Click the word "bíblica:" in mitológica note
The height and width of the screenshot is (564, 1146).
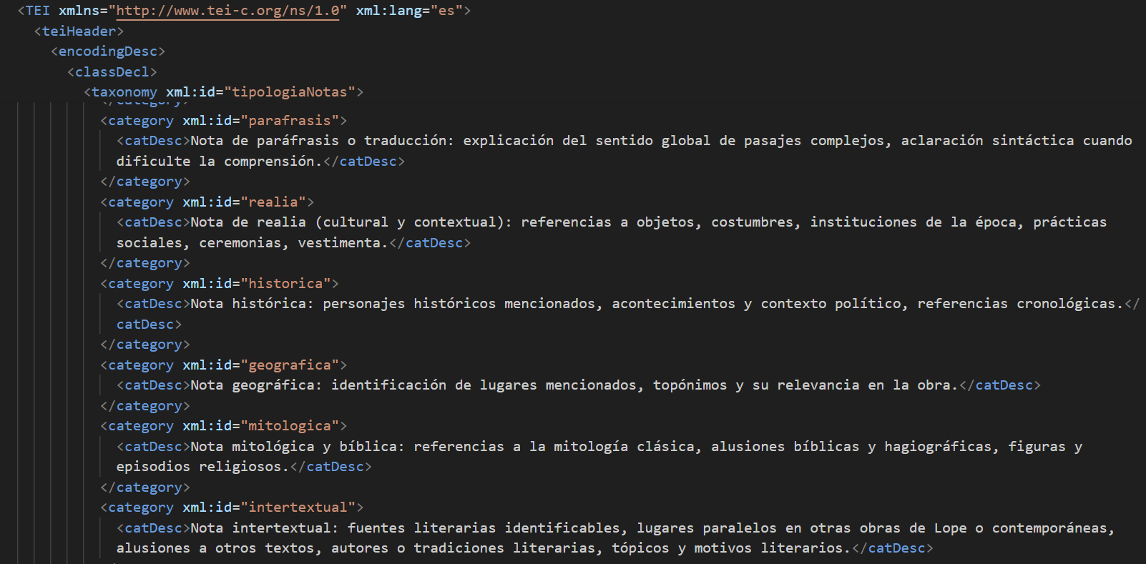[x=372, y=447]
